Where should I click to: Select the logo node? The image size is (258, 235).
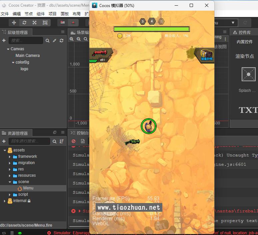pyautogui.click(x=24, y=69)
